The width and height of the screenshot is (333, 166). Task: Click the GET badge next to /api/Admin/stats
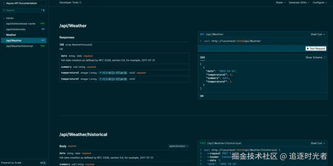(x=43, y=29)
